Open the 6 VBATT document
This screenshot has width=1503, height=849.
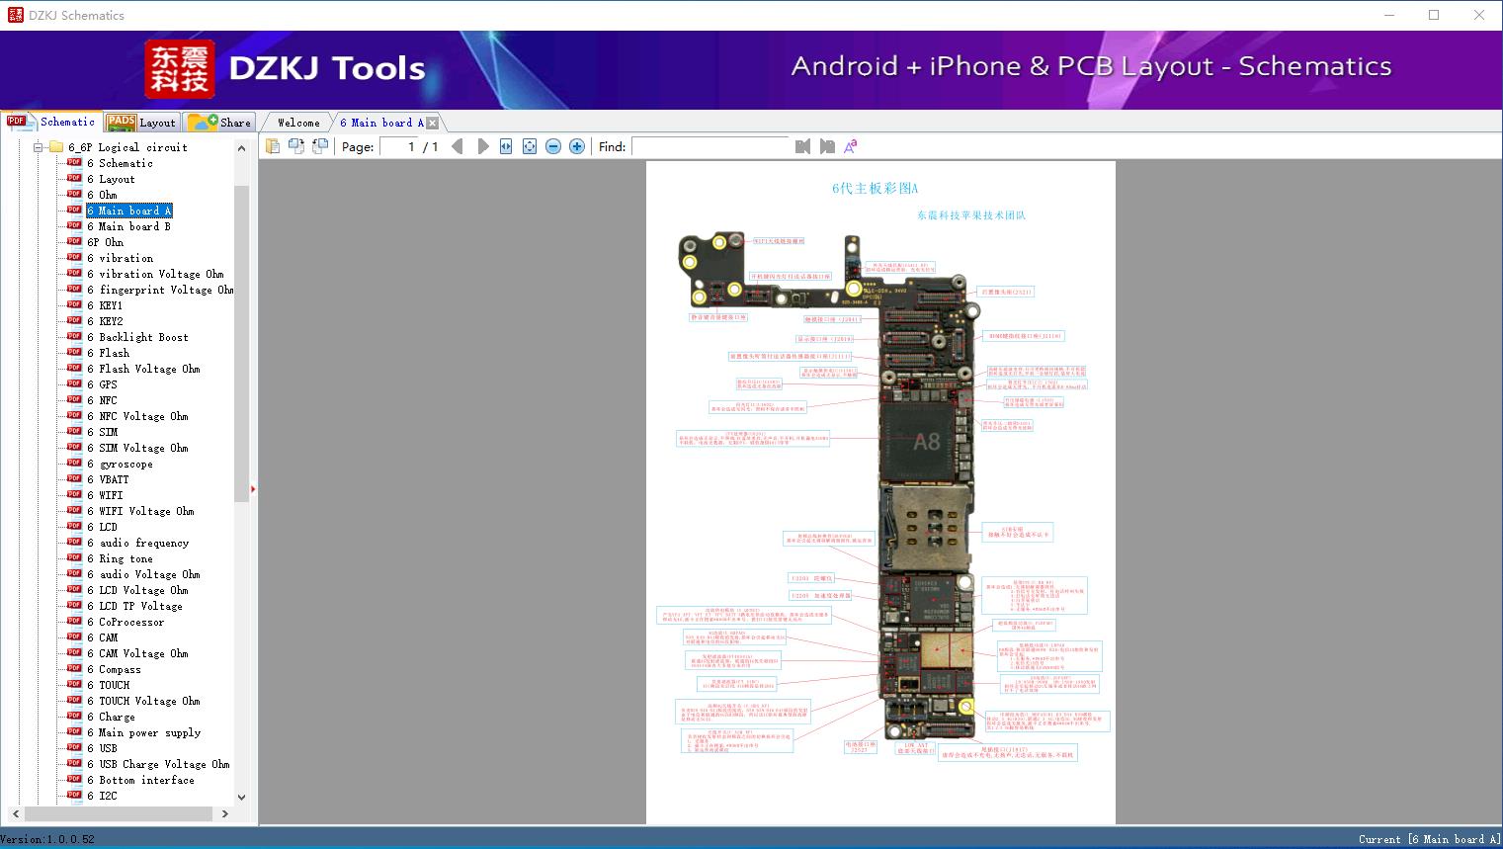(x=108, y=479)
